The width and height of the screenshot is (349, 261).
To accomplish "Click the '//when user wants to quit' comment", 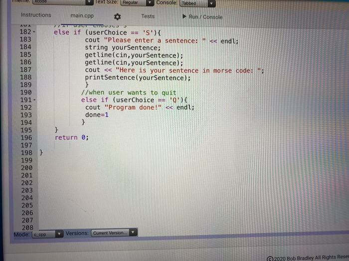I will coord(129,92).
